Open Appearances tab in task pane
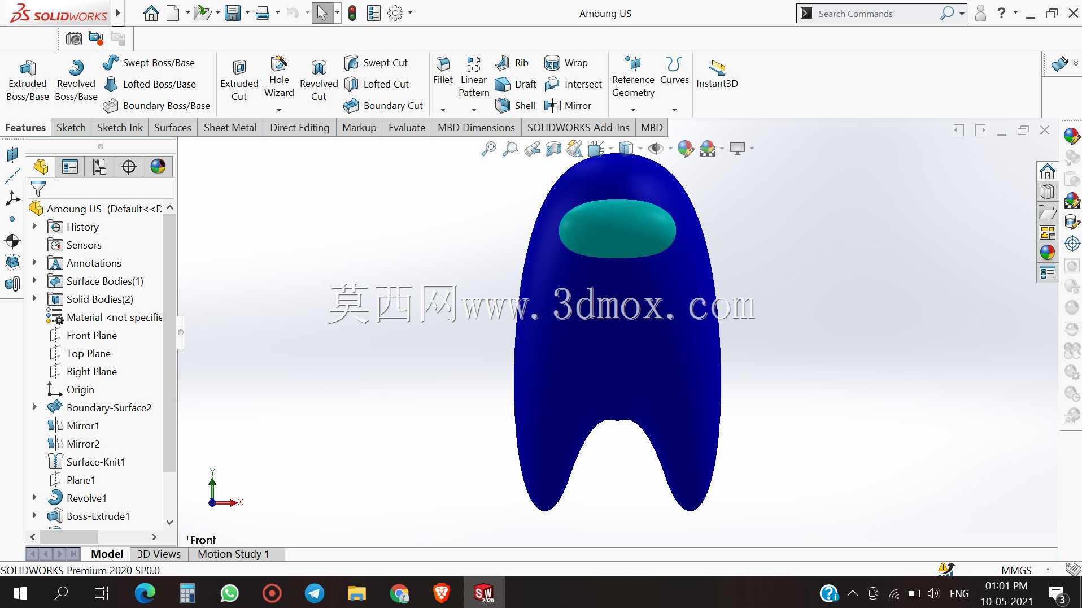Image resolution: width=1082 pixels, height=608 pixels. (x=1048, y=253)
